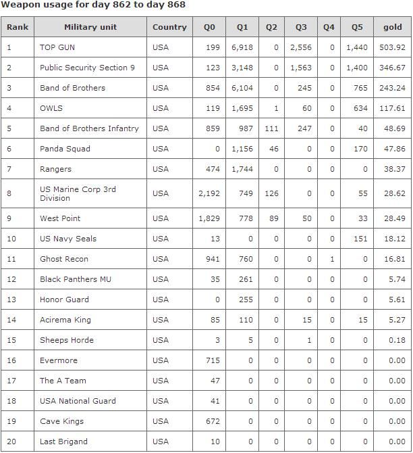Click Public Security Section 9 unit name
413x453 pixels.
87,68
